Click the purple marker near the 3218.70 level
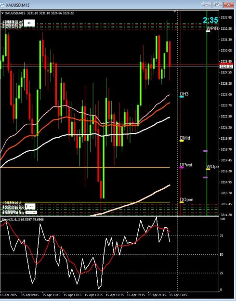This screenshot has width=236, height=301. pyautogui.click(x=205, y=151)
